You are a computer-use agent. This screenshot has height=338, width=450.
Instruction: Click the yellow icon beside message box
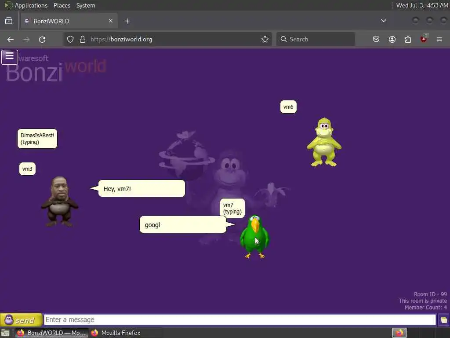(444, 320)
